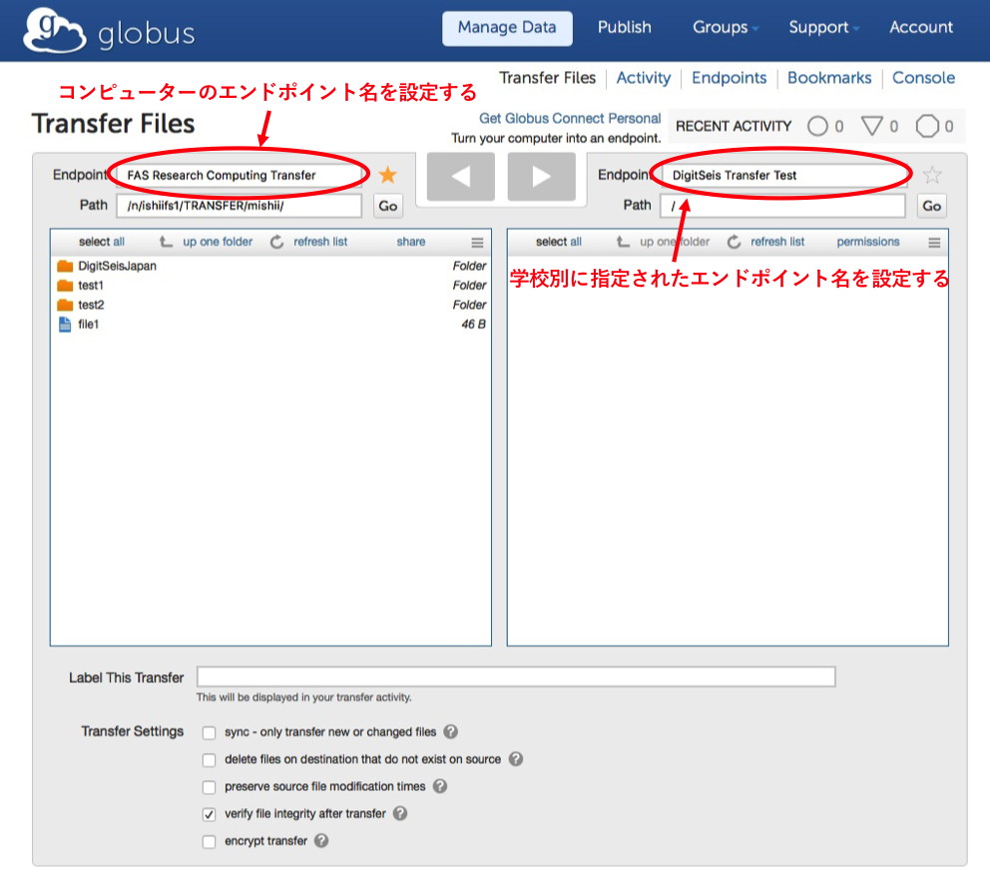Select the test1 row name
Image resolution: width=990 pixels, height=881 pixels.
pyautogui.click(x=90, y=286)
